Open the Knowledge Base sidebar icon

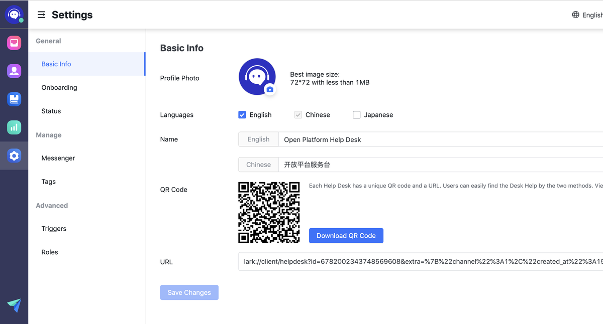pos(14,99)
